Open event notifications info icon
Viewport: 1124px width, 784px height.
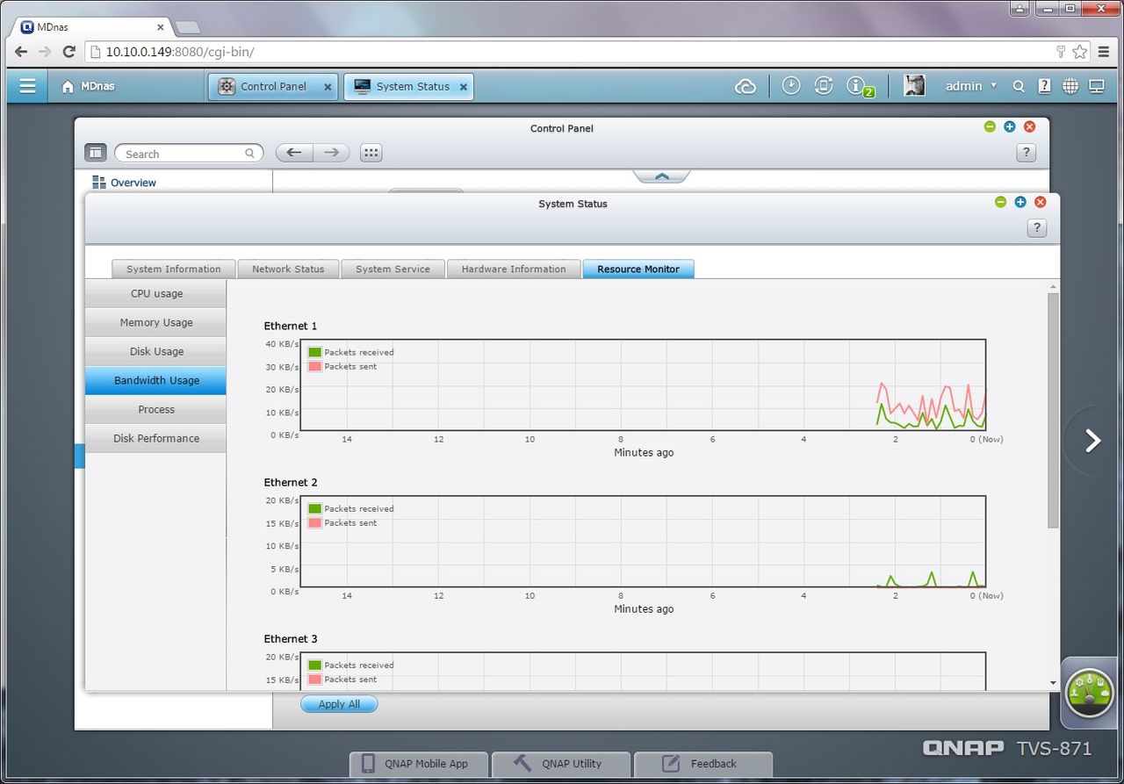(857, 86)
